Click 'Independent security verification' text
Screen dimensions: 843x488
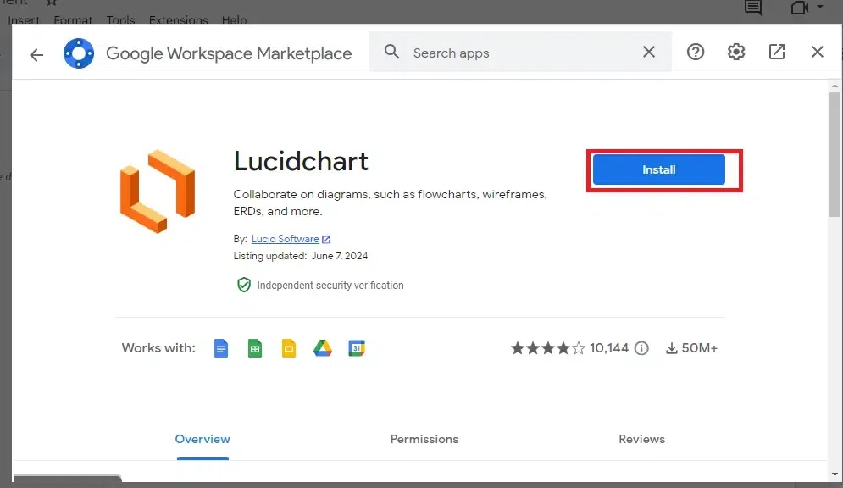[330, 286]
